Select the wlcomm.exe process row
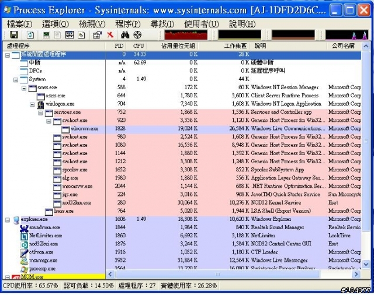The image size is (374, 295). coord(182,129)
